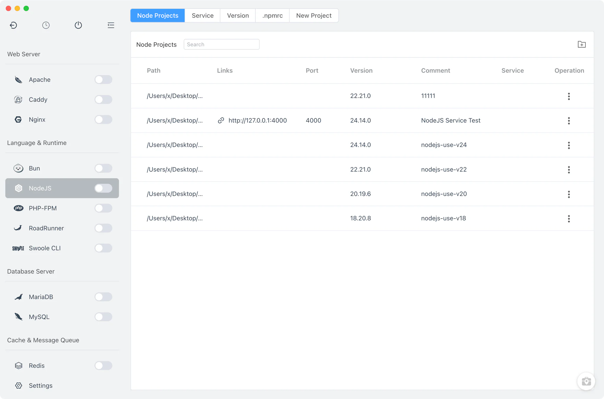Click the Version column header
604x399 pixels.
point(361,71)
